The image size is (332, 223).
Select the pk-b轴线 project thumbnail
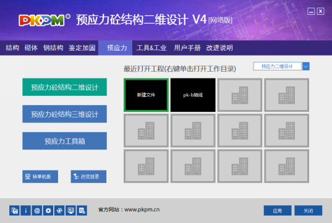pyautogui.click(x=193, y=95)
